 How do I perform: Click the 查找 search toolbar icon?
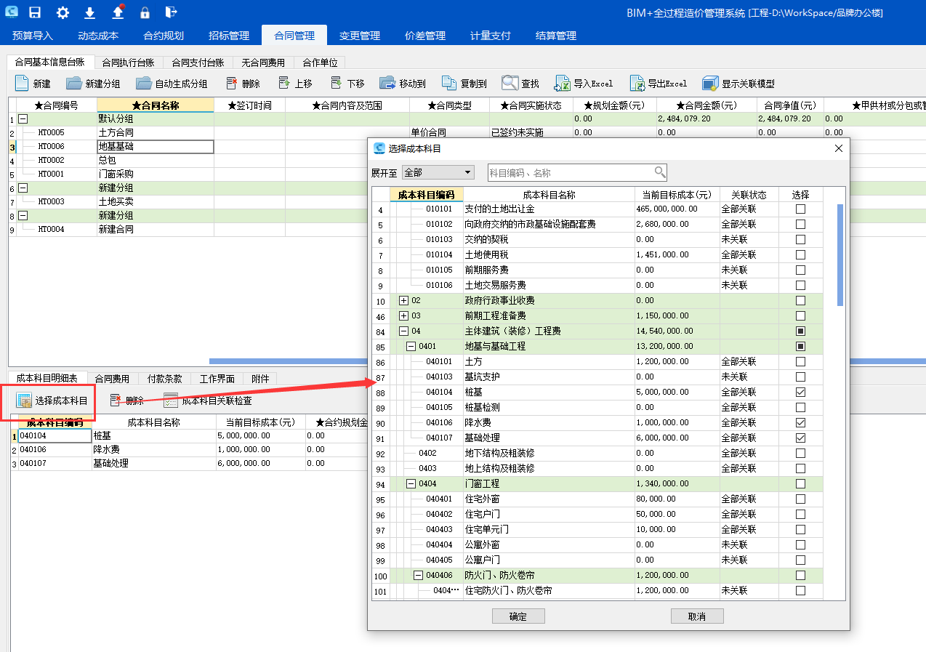(510, 83)
